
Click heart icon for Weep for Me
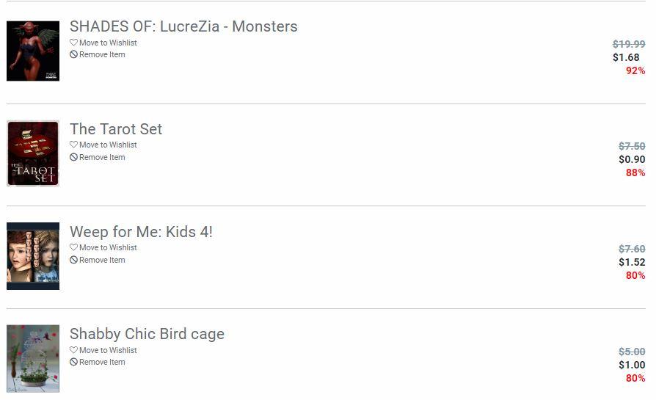click(x=73, y=247)
